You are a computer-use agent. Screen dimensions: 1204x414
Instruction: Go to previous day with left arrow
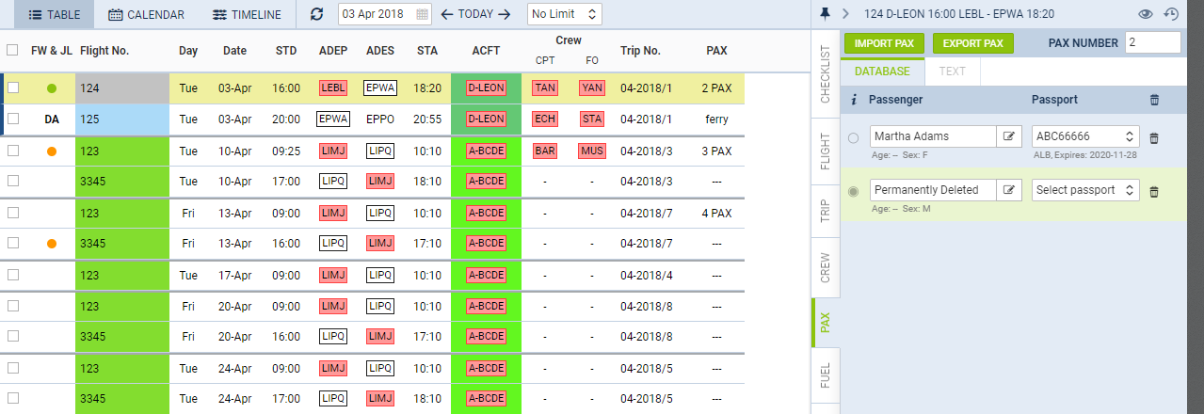446,14
